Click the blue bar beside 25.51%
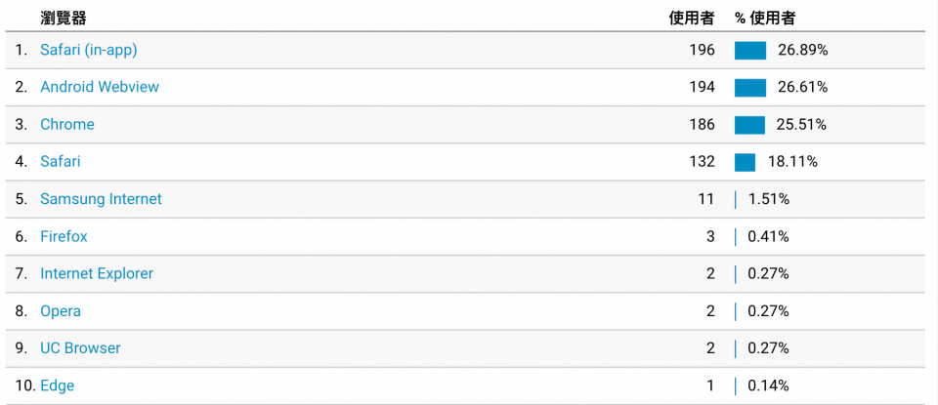 749,125
